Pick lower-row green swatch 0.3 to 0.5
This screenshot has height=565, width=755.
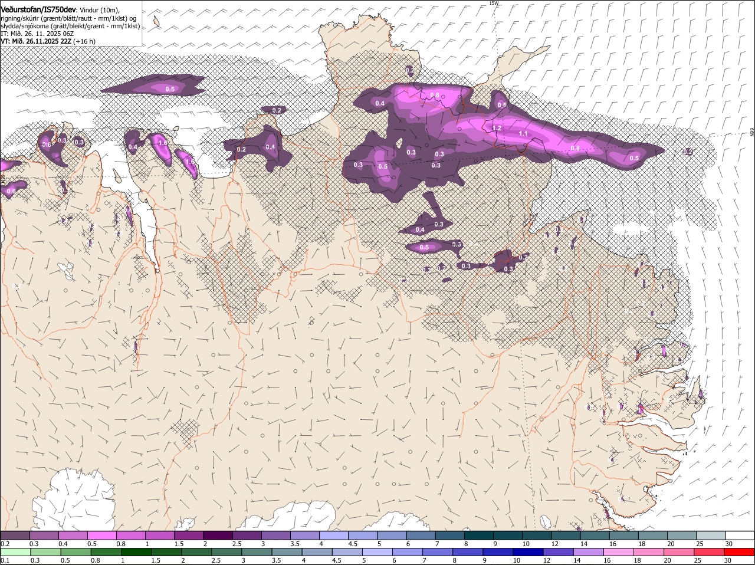point(44,552)
